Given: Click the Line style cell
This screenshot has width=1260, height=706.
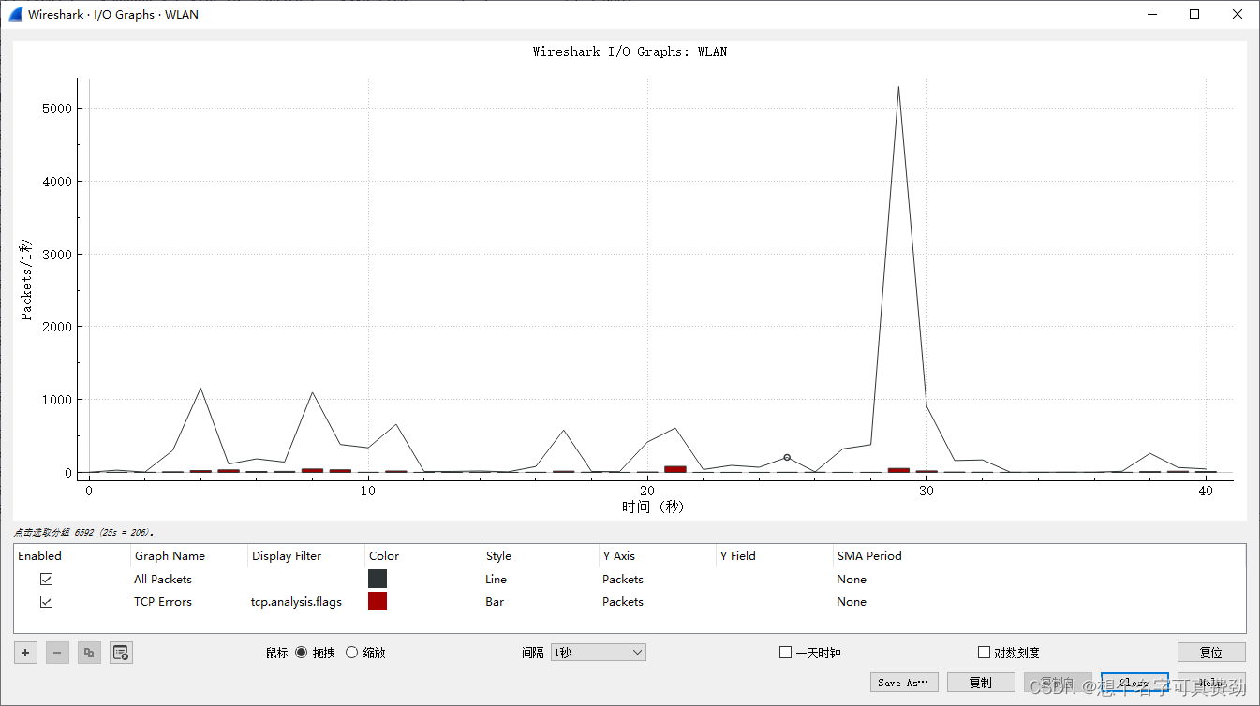Looking at the screenshot, I should [x=497, y=580].
